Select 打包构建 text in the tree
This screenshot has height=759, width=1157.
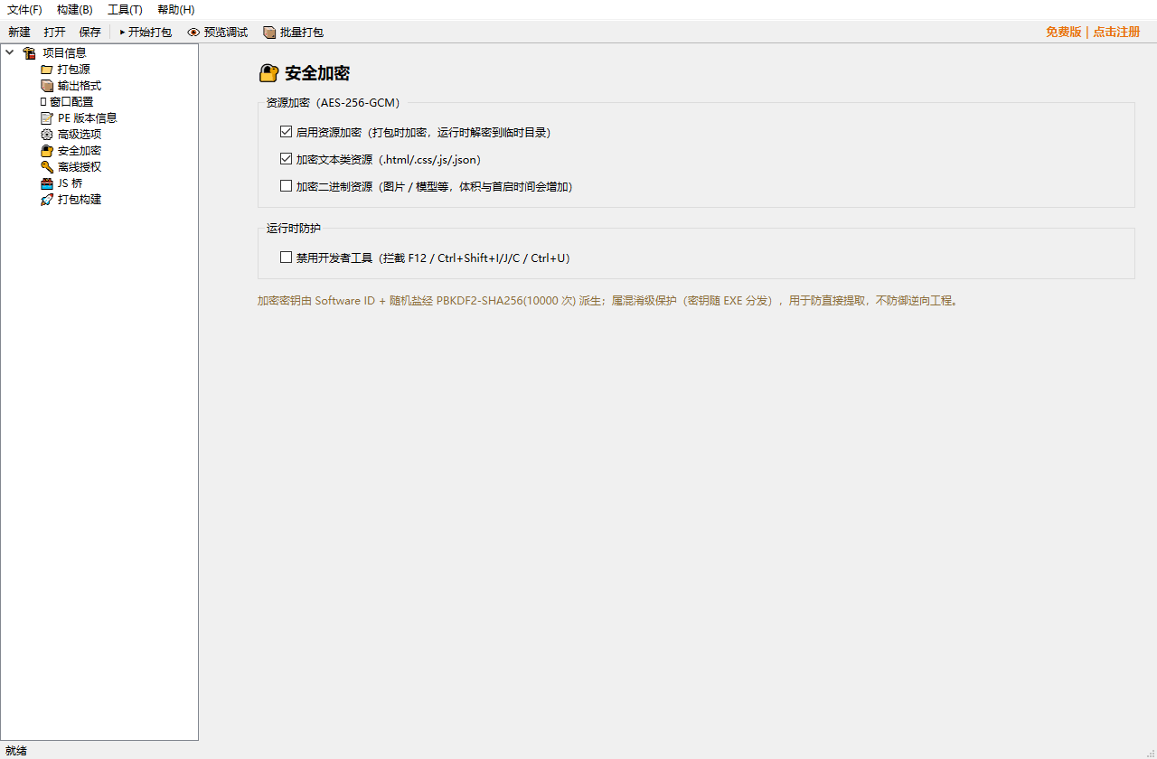[80, 200]
